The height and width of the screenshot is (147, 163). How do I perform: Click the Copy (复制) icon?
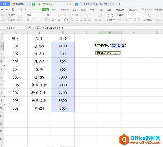click(9, 19)
